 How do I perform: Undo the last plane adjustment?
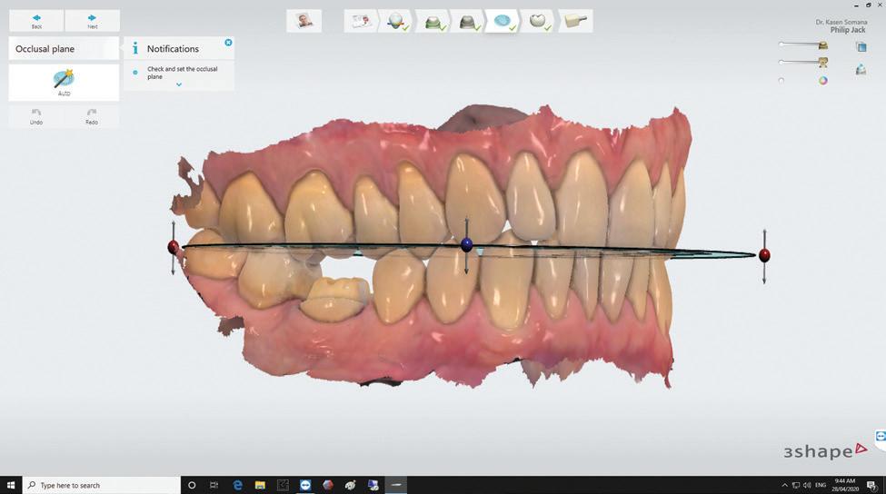pyautogui.click(x=36, y=116)
